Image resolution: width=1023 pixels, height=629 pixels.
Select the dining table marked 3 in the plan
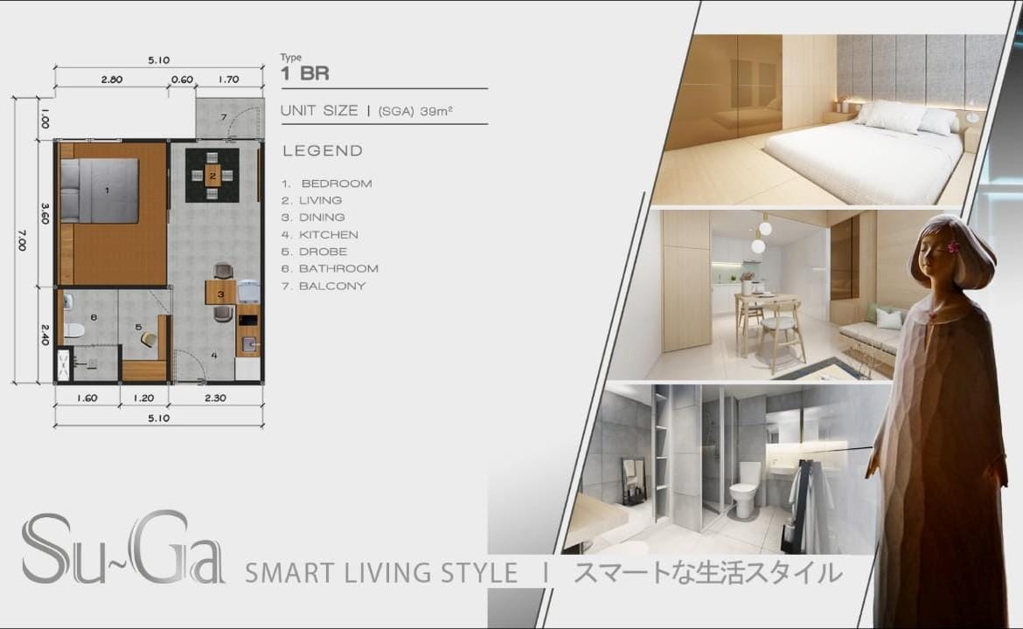pos(221,293)
